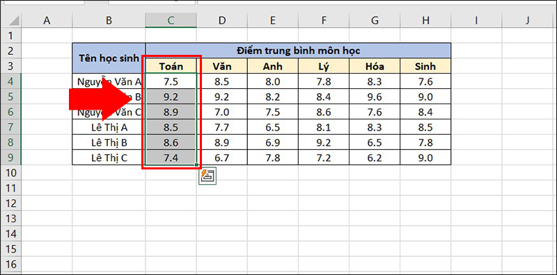Select column C header
This screenshot has height=275, width=557.
(171, 21)
